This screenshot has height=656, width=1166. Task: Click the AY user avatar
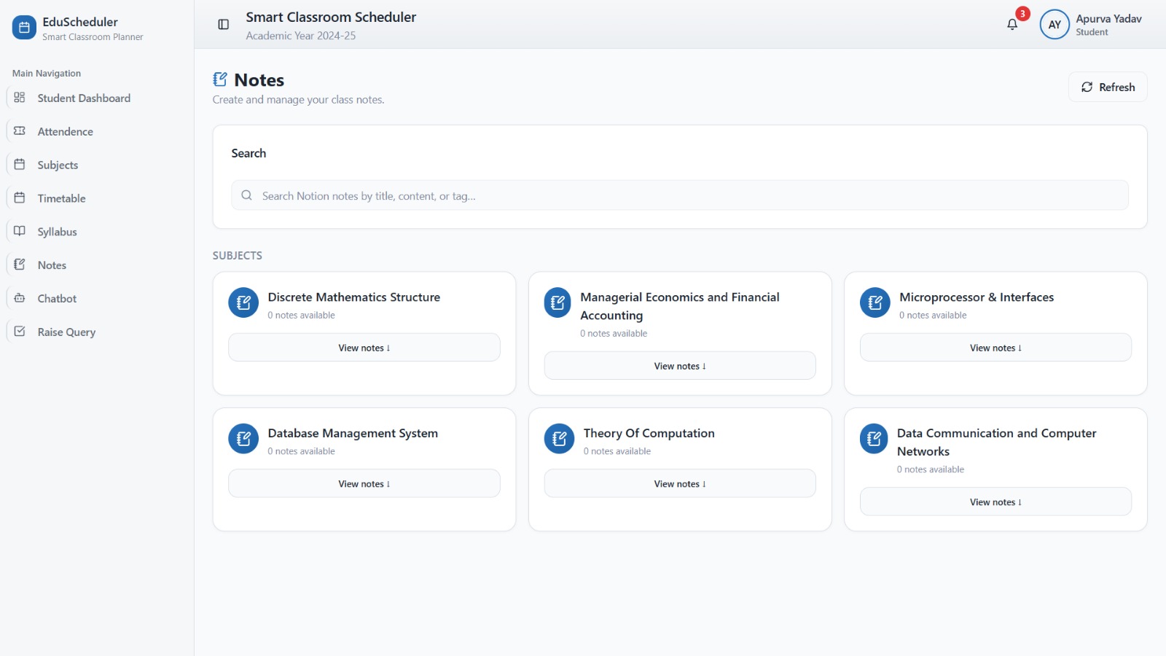[1055, 25]
